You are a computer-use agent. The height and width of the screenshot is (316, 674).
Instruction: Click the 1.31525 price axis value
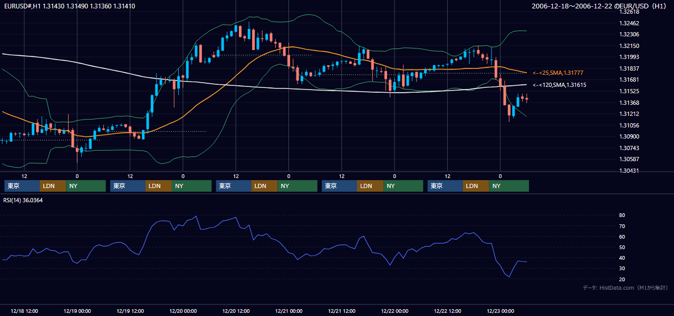pyautogui.click(x=629, y=91)
